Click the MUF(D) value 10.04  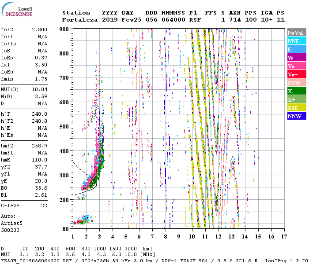coord(40,89)
